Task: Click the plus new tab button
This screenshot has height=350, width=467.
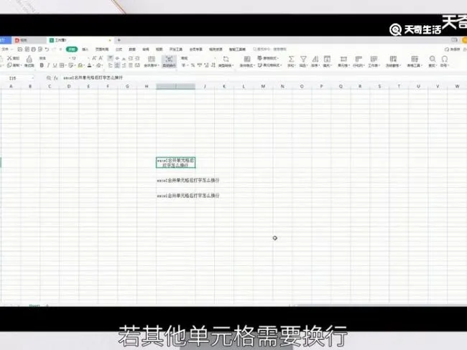Action: click(x=119, y=40)
